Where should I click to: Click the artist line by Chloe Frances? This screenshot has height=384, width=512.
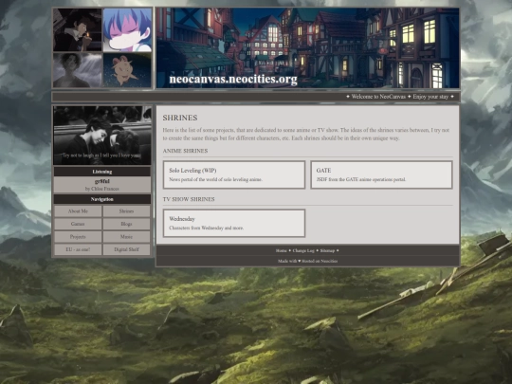click(x=102, y=189)
